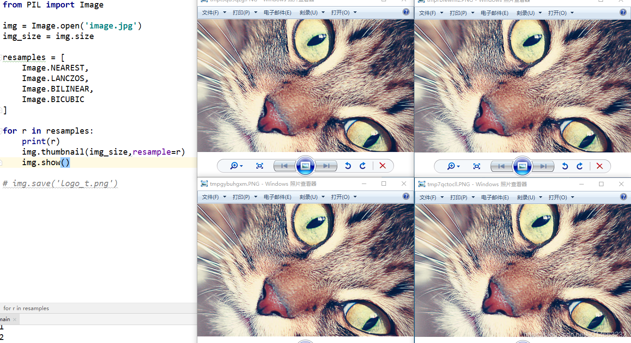This screenshot has height=343, width=631.
Task: Click the Image.BICUBIC line in code
Action: click(53, 99)
